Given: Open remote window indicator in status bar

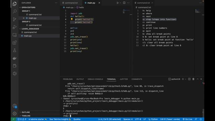Looking at the screenshot, I should pos(13,119).
